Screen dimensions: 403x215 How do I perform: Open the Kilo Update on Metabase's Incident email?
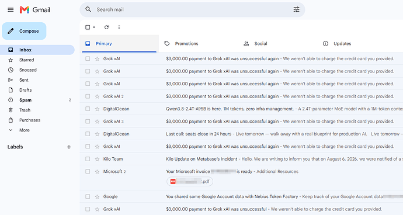tap(241, 159)
